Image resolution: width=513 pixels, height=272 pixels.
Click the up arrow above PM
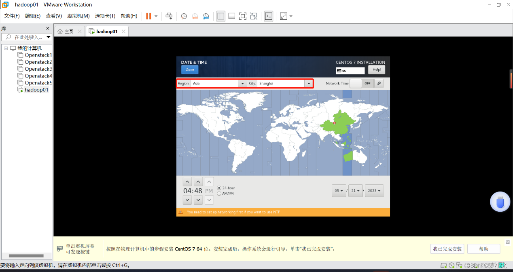(x=209, y=182)
